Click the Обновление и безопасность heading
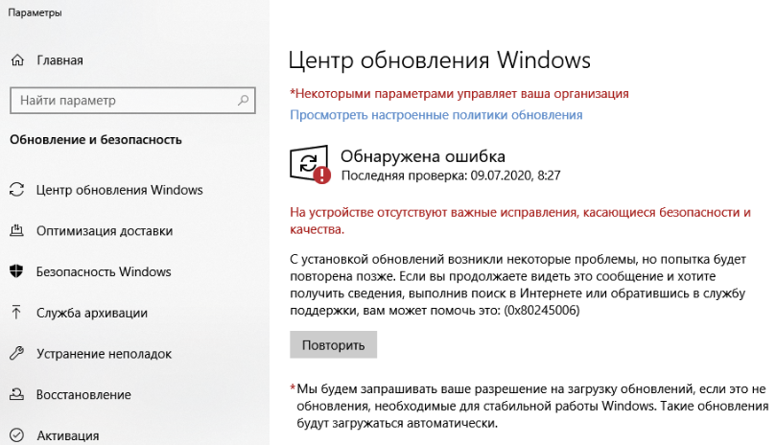Screen dimensions: 776x445 [x=96, y=140]
